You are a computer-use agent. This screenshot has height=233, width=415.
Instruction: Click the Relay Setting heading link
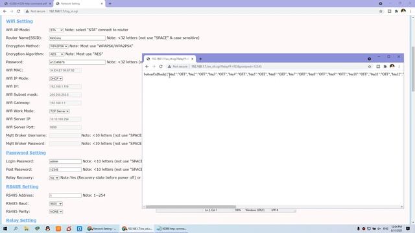click(x=21, y=220)
